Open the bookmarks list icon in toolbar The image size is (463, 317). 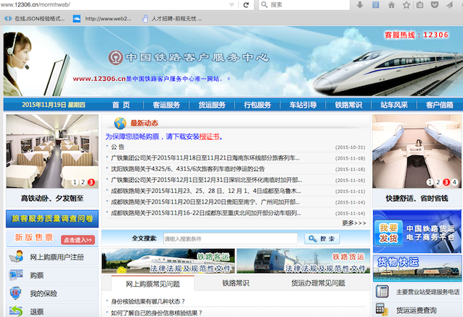(x=420, y=5)
